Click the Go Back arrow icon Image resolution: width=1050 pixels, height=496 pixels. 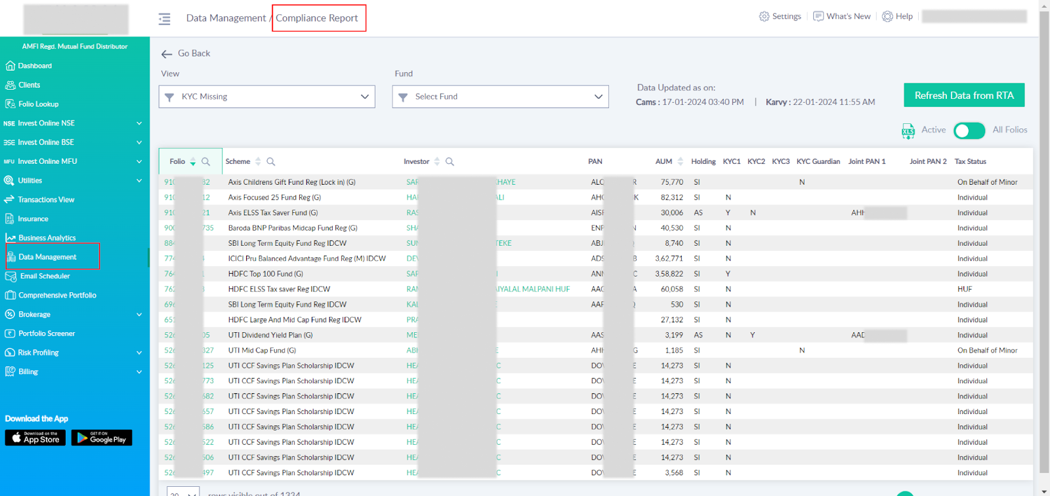click(167, 54)
